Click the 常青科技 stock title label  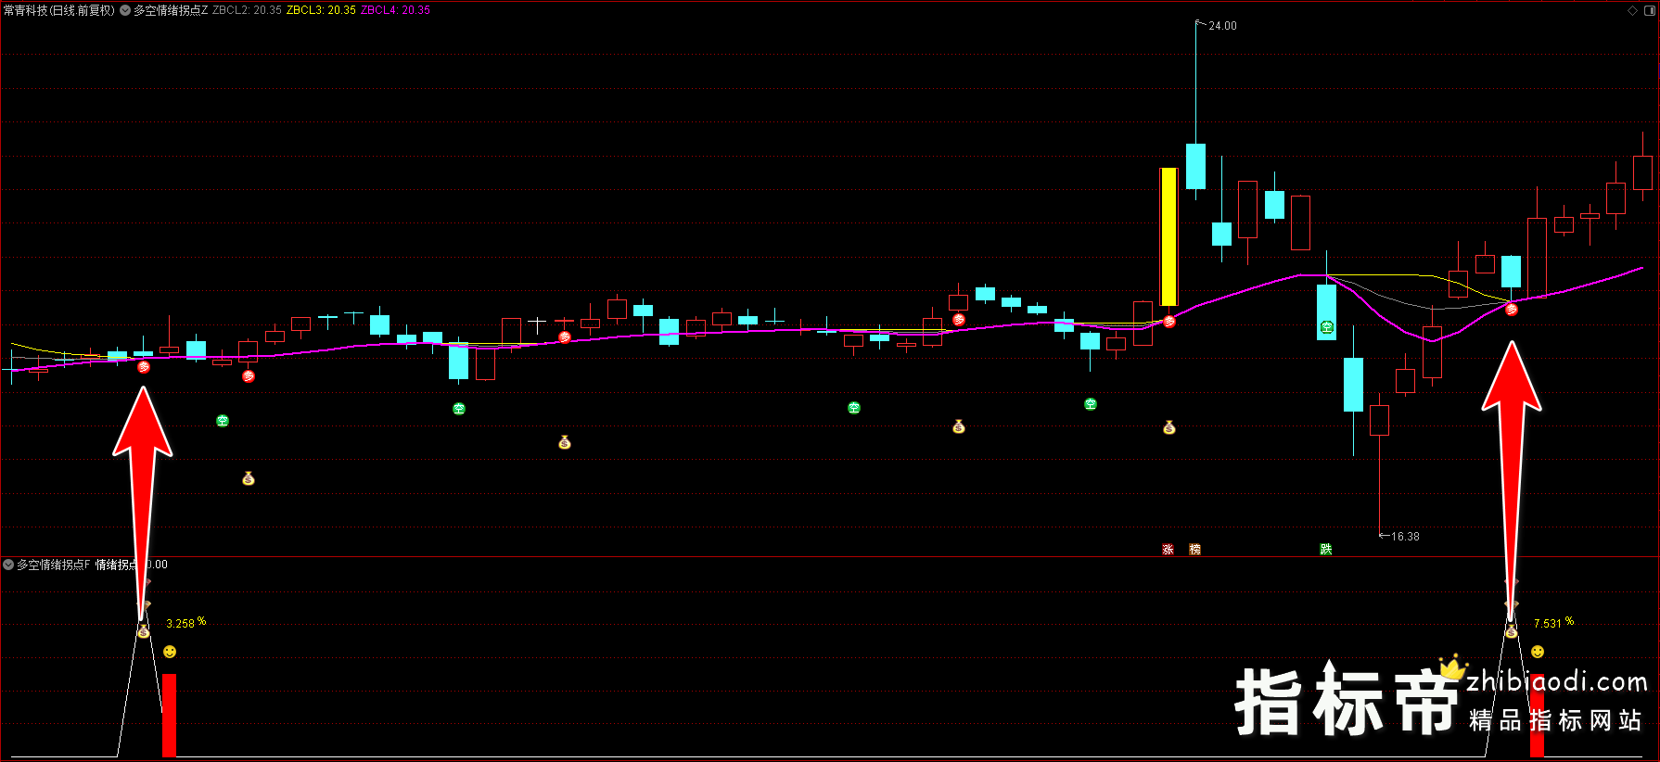click(x=58, y=10)
